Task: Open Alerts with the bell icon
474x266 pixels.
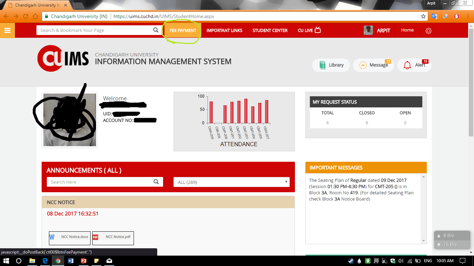Action: [x=408, y=65]
